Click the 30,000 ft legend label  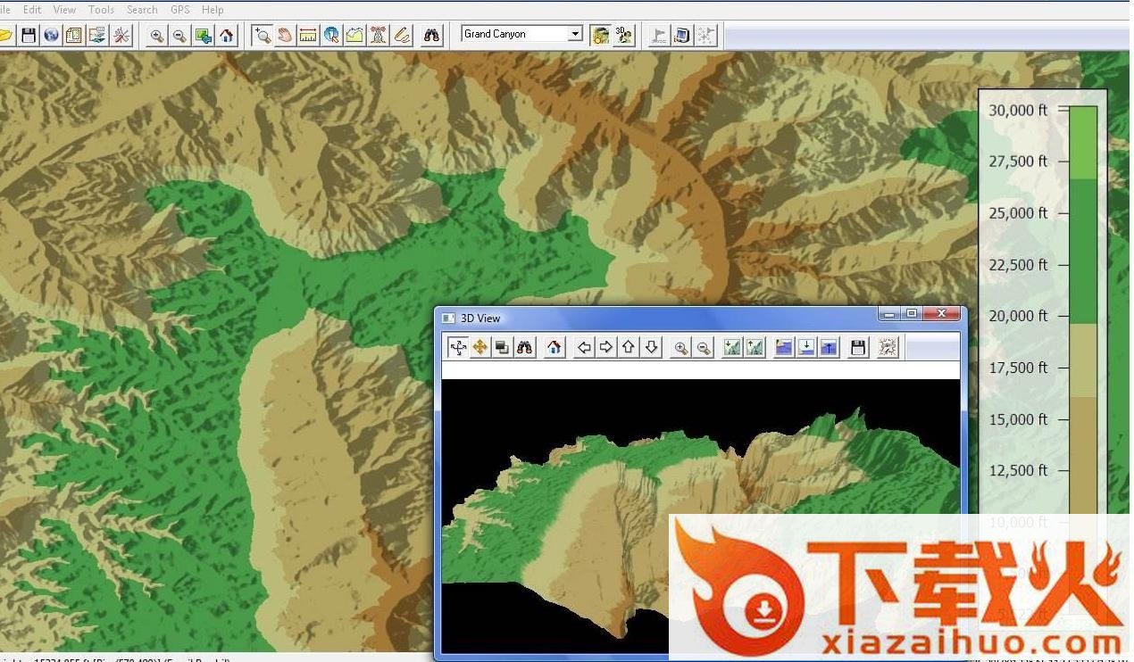pos(1018,110)
